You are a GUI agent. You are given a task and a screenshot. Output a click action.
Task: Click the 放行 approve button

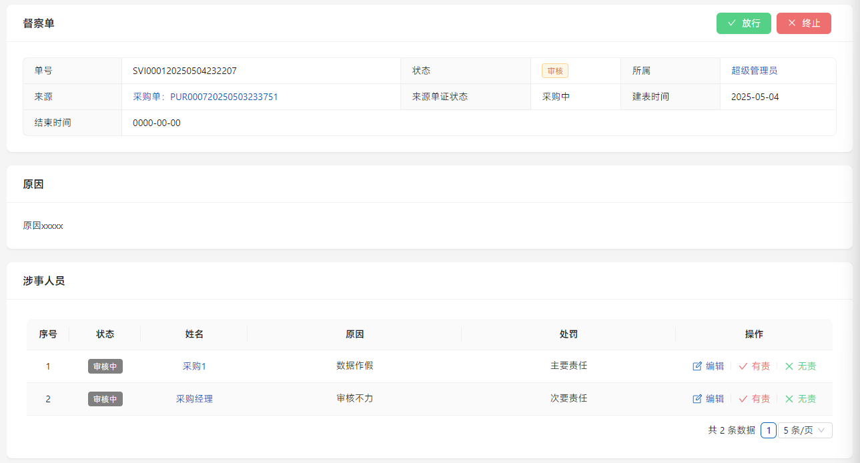743,23
